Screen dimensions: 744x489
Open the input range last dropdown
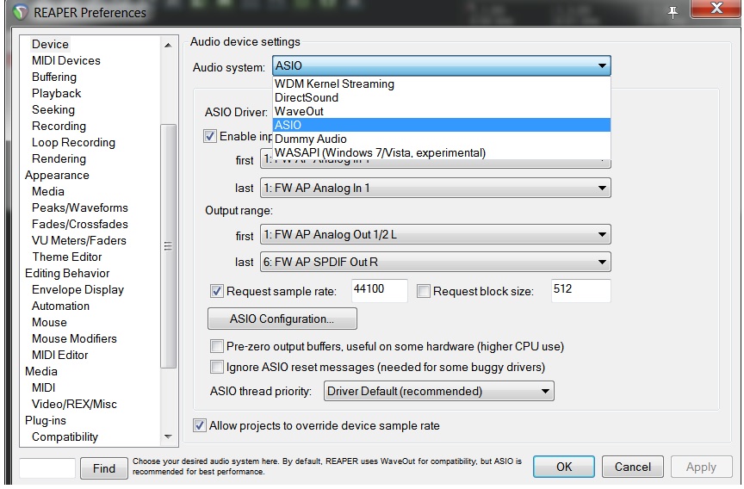[x=436, y=188]
